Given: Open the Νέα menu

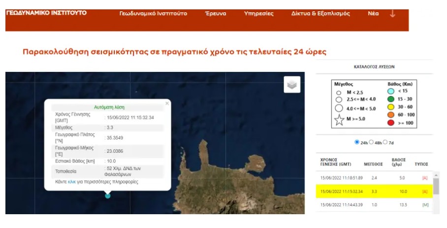Looking at the screenshot, I should pos(373,13).
